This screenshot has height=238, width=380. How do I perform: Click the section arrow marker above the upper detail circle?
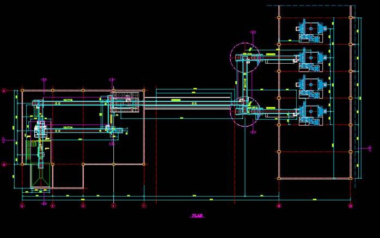click(253, 33)
